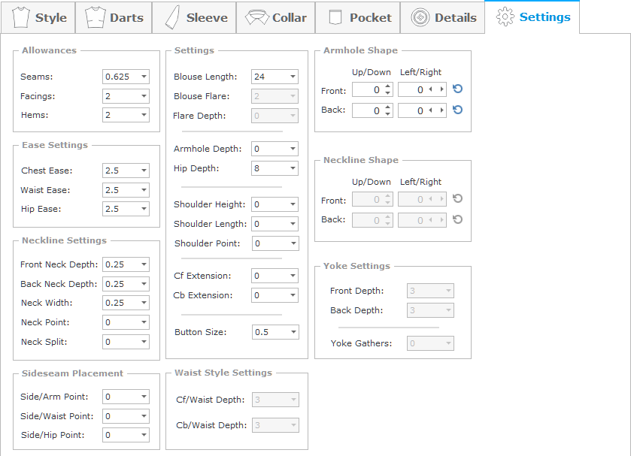Increase Front armhole Up/Down value
The width and height of the screenshot is (631, 456).
click(387, 86)
